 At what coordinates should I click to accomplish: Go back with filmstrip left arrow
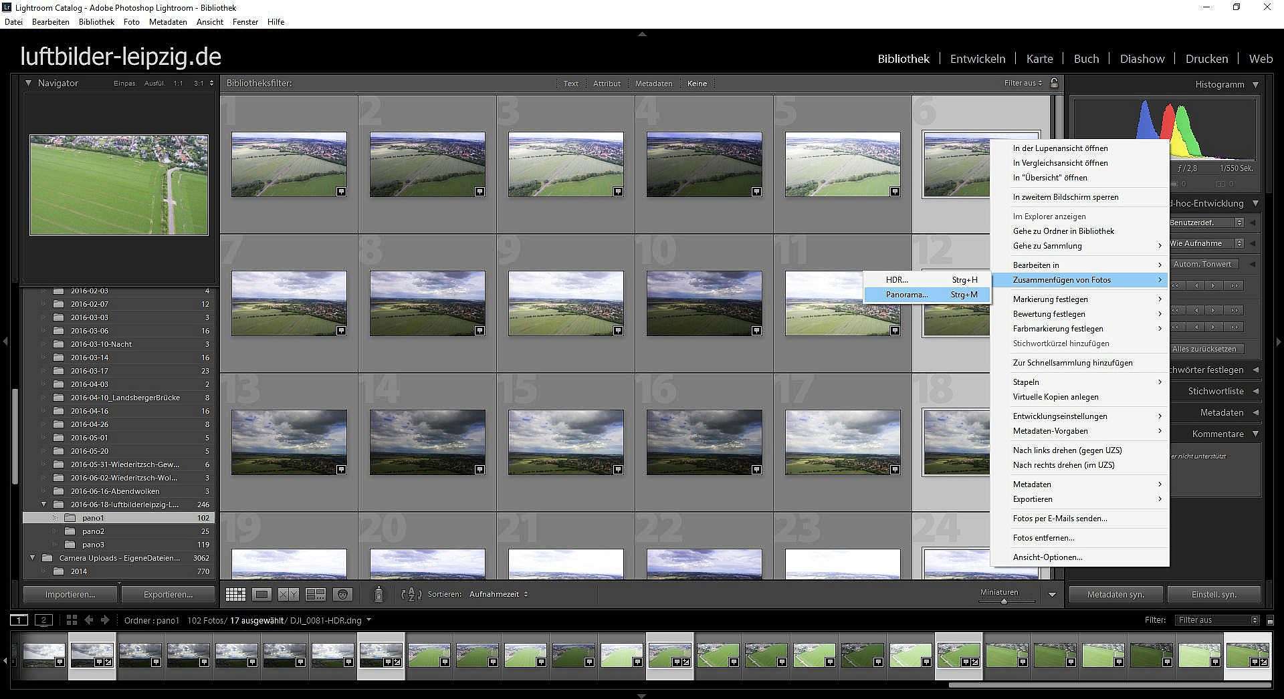tap(88, 620)
